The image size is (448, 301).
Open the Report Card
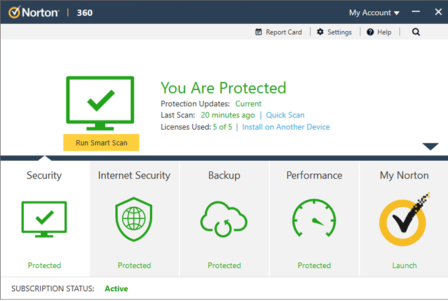pyautogui.click(x=279, y=32)
